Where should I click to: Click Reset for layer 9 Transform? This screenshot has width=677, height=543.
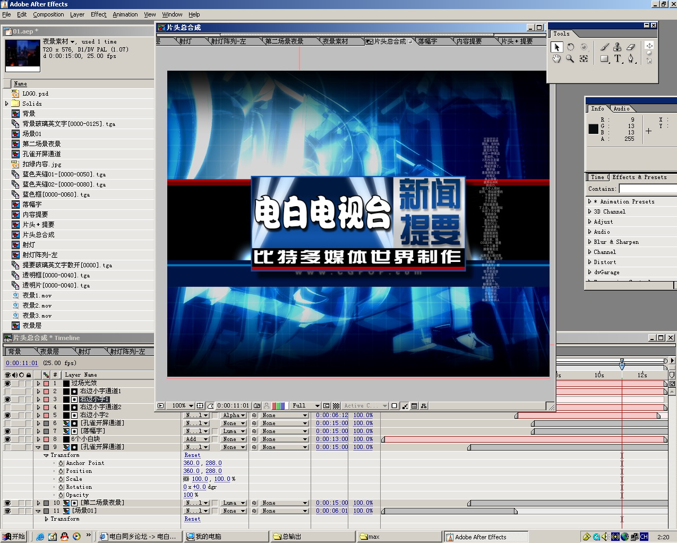click(192, 455)
